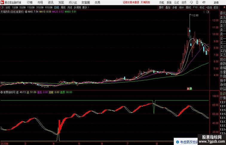Click the 天海防务(日线 前复权) chart title

tap(12, 12)
